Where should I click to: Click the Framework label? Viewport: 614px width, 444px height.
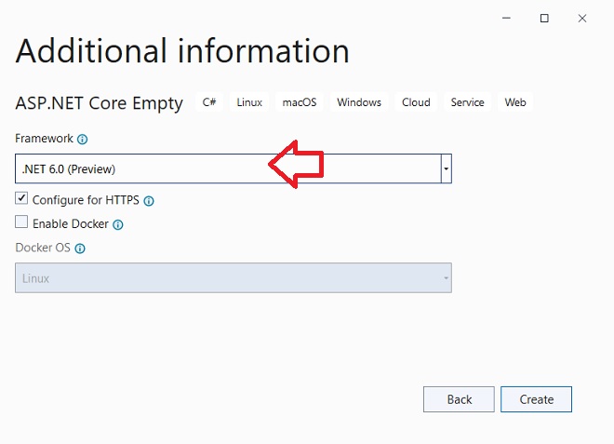coord(44,139)
